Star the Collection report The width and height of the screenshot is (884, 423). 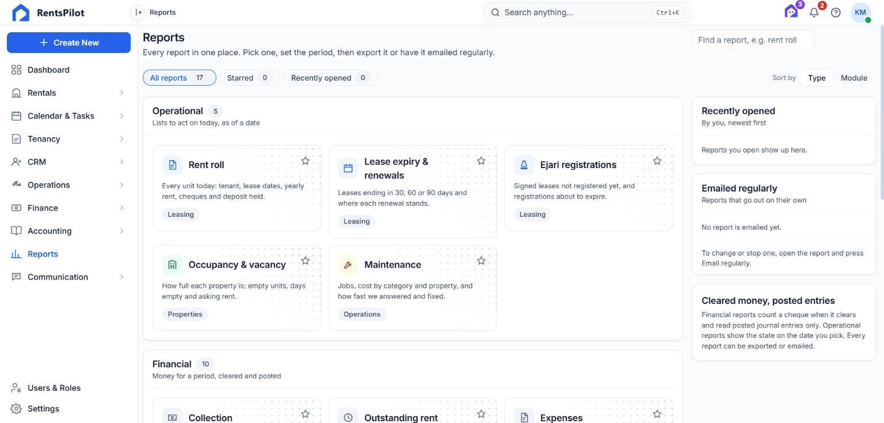click(306, 414)
